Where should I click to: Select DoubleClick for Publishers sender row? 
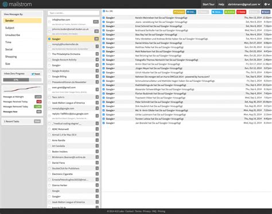pos(73,168)
